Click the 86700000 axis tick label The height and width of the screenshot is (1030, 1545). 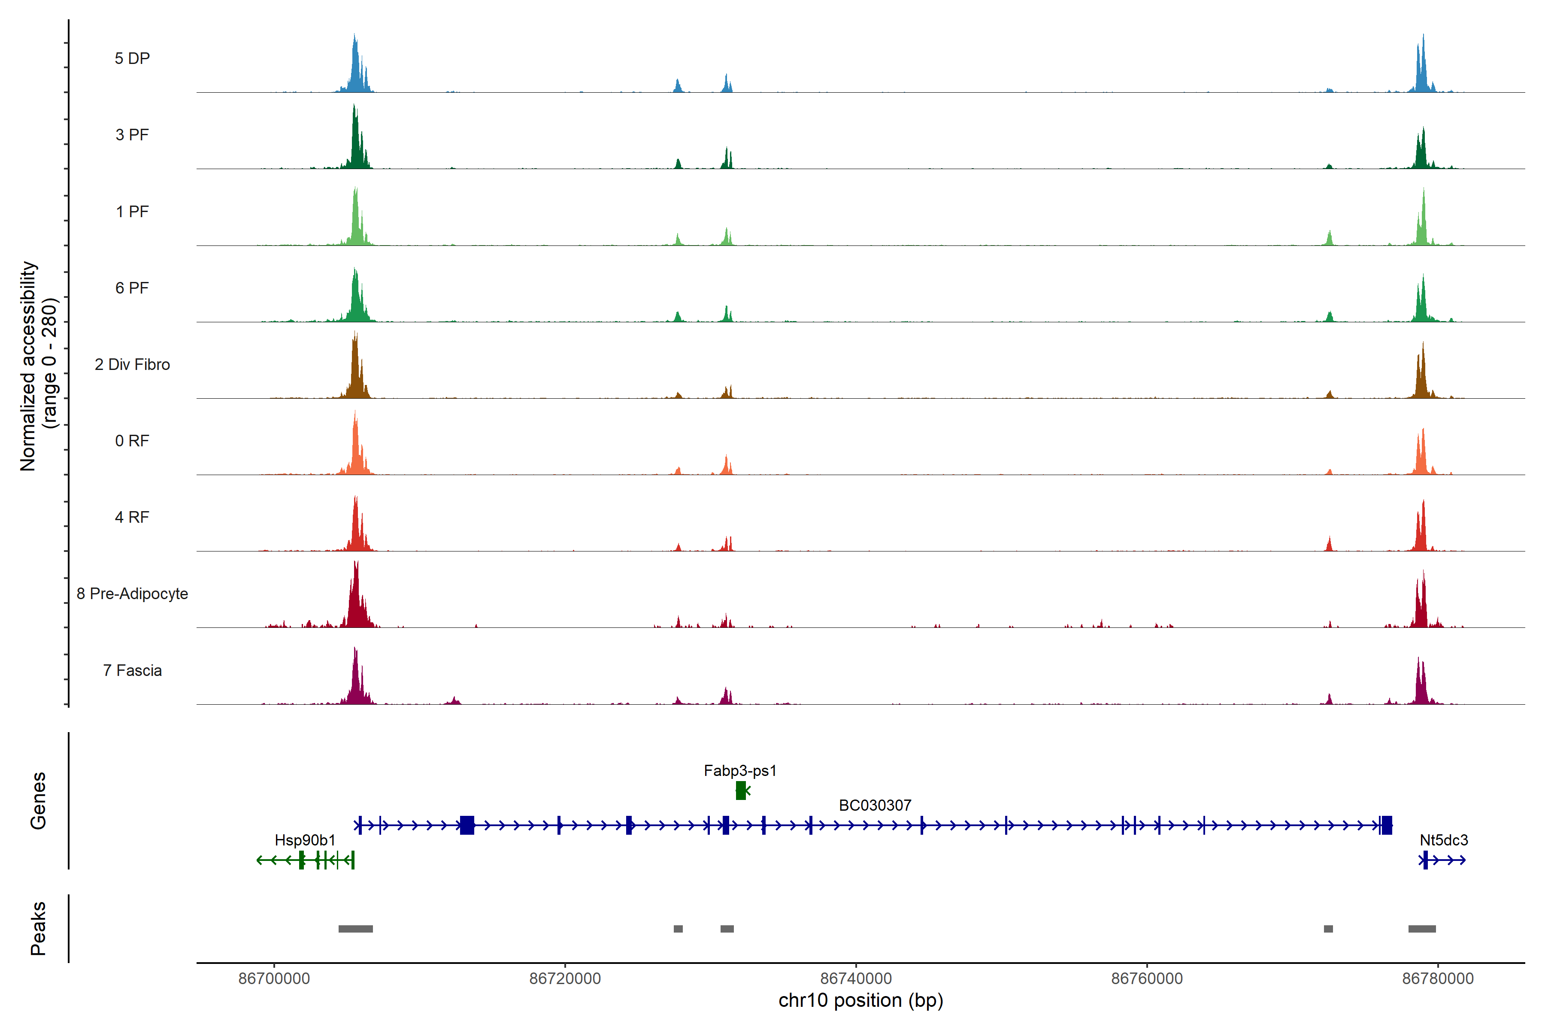click(x=274, y=978)
